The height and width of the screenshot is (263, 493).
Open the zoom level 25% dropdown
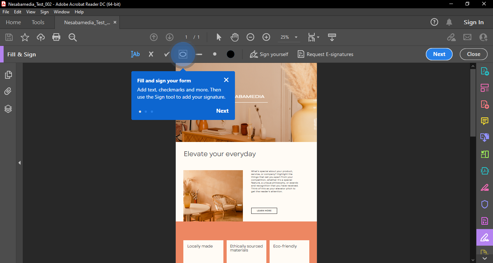296,37
